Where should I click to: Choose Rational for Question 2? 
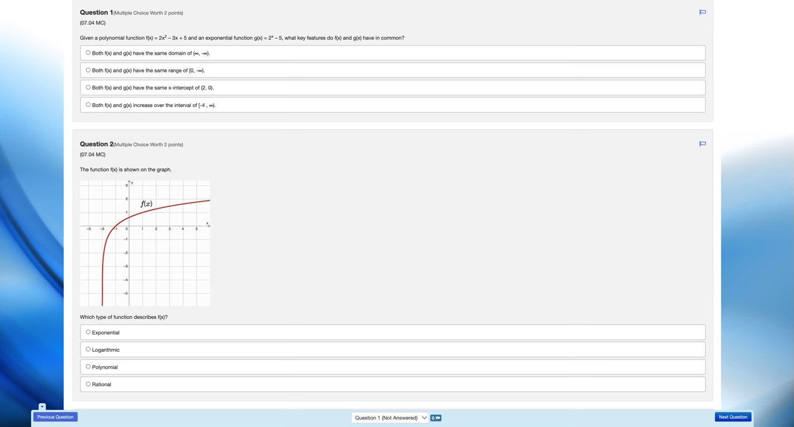click(88, 384)
